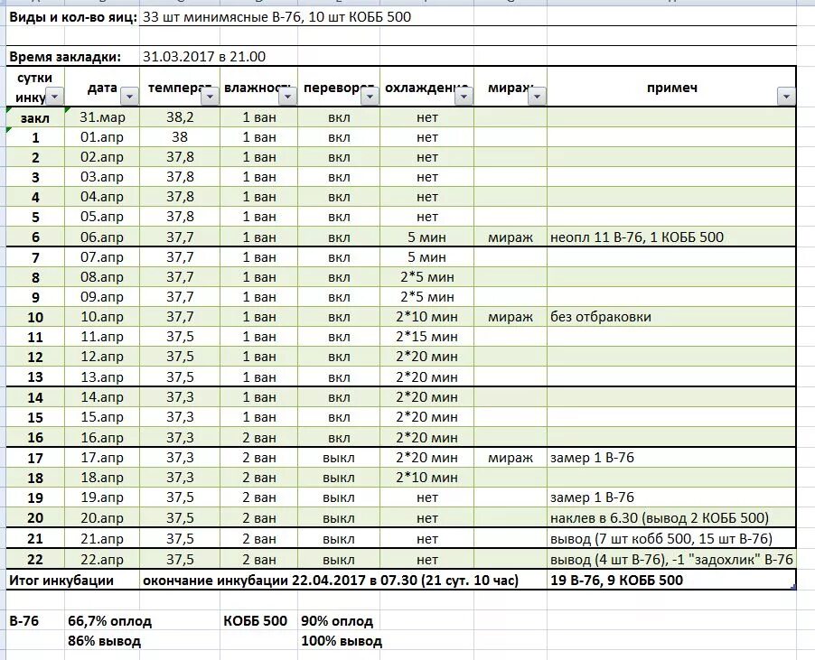Image resolution: width=815 pixels, height=660 pixels.
Task: Select '2*10 мин' cell in the 18.апр row
Action: pos(426,478)
